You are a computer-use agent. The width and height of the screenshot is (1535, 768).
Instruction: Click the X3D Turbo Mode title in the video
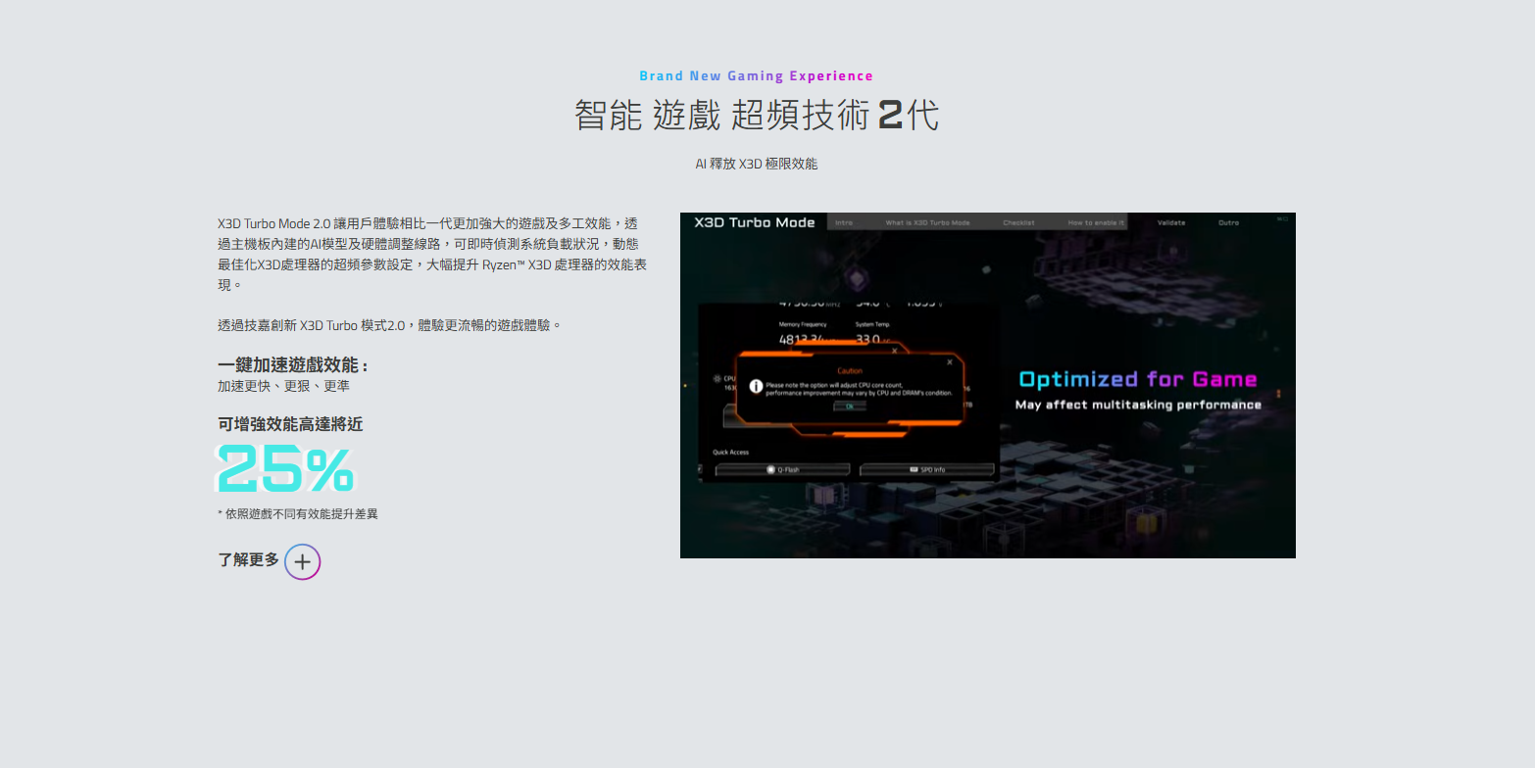click(x=755, y=222)
